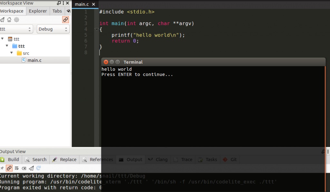Image resolution: width=330 pixels, height=192 pixels.
Task: Open the Replace output tab
Action: click(64, 160)
